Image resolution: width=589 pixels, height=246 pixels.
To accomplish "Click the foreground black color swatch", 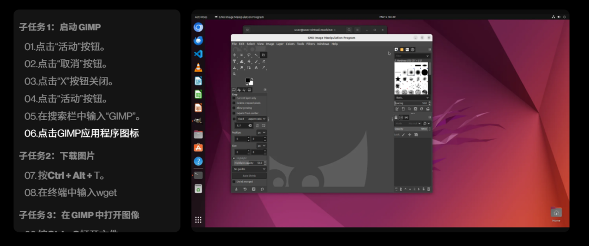I will pos(248,80).
